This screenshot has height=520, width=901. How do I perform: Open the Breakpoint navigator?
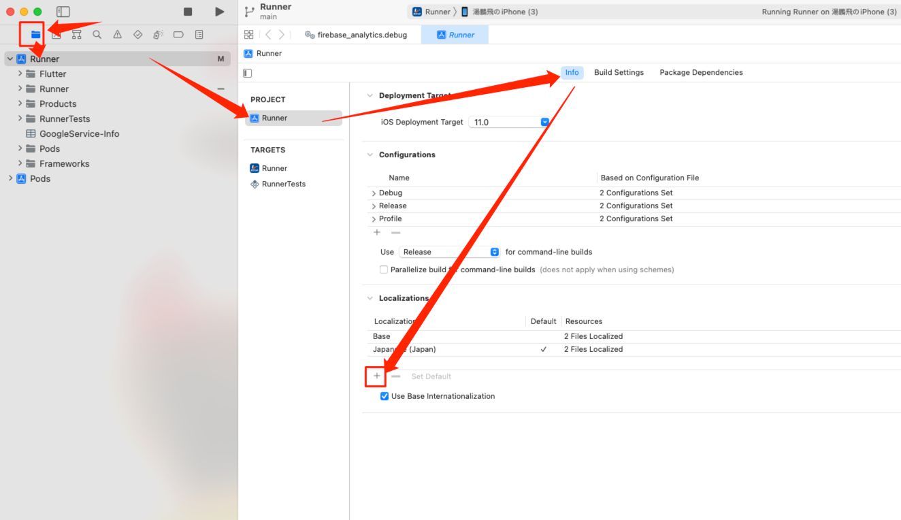point(178,35)
